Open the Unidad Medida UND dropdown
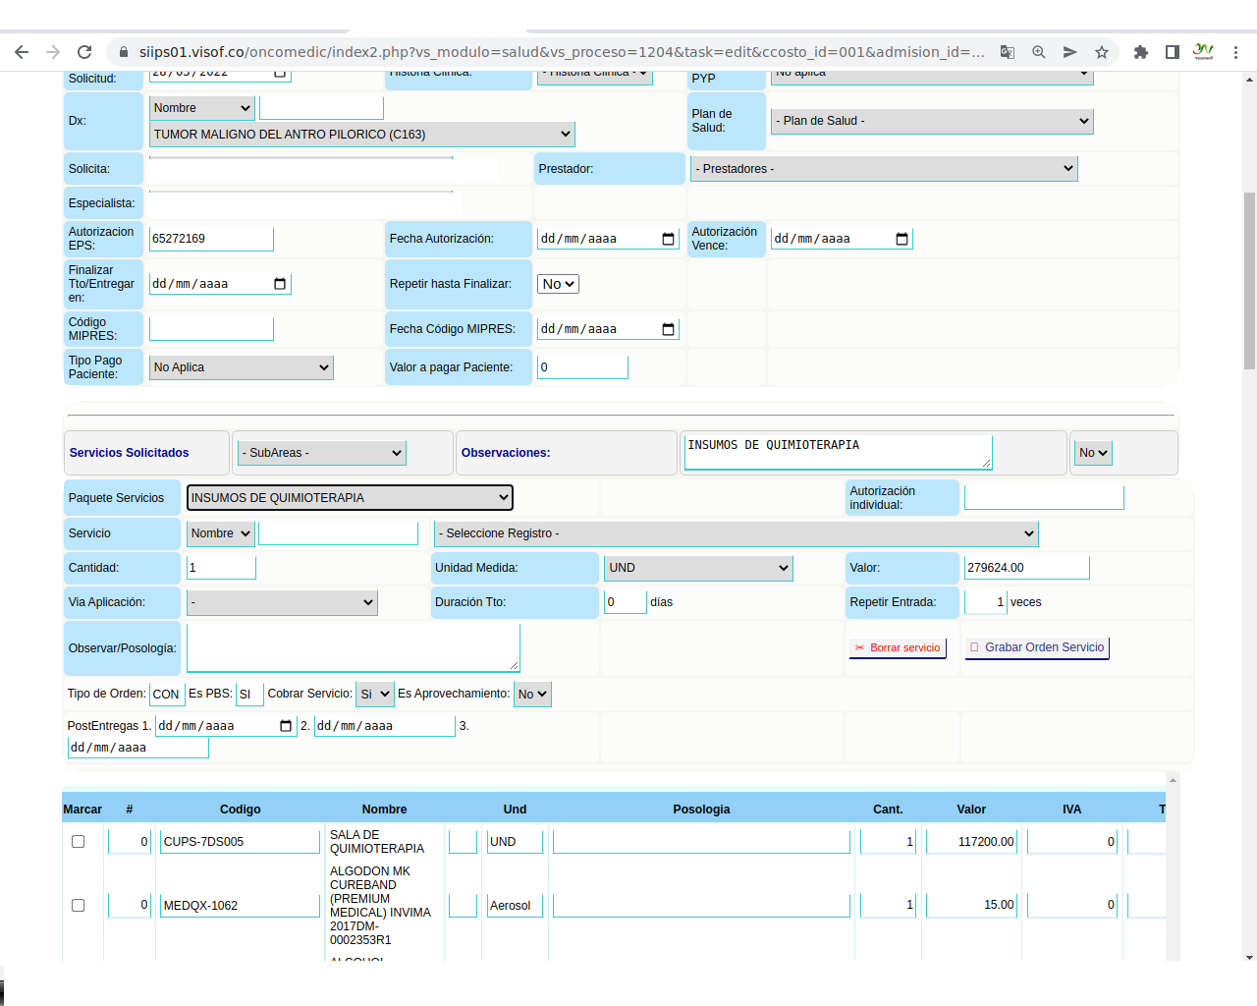This screenshot has height=1006, width=1257. 698,568
